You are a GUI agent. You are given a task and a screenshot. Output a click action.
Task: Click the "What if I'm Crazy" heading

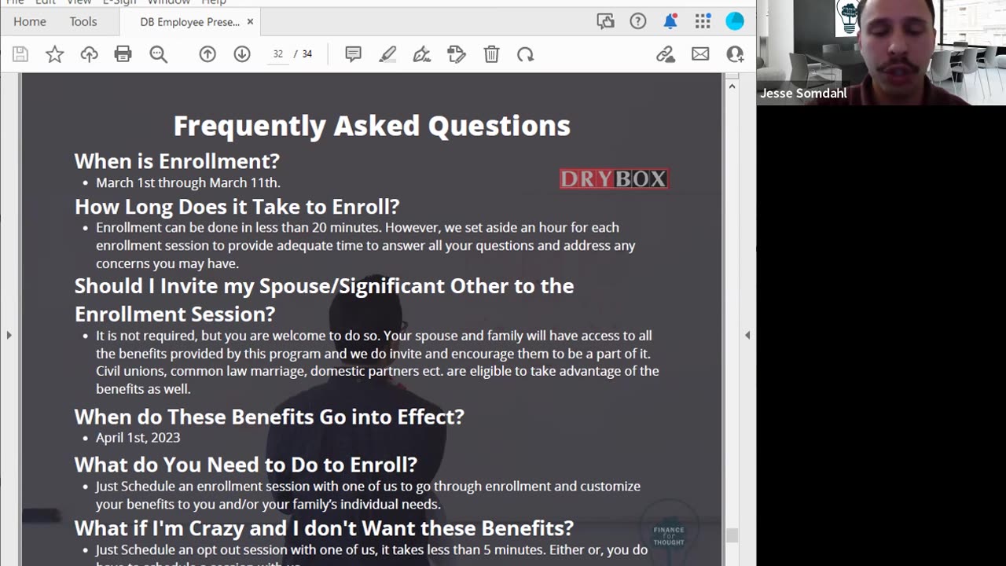[324, 527]
